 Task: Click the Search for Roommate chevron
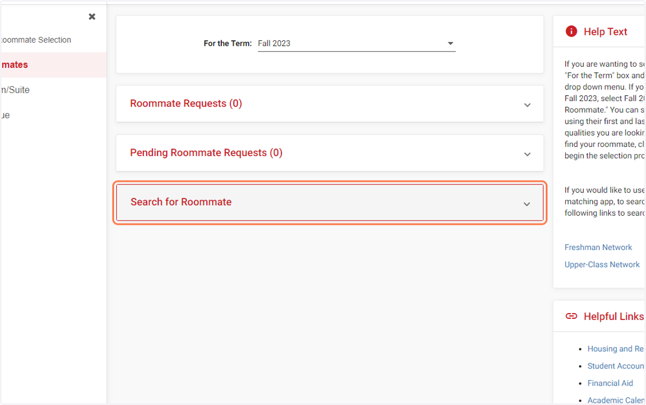tap(527, 204)
